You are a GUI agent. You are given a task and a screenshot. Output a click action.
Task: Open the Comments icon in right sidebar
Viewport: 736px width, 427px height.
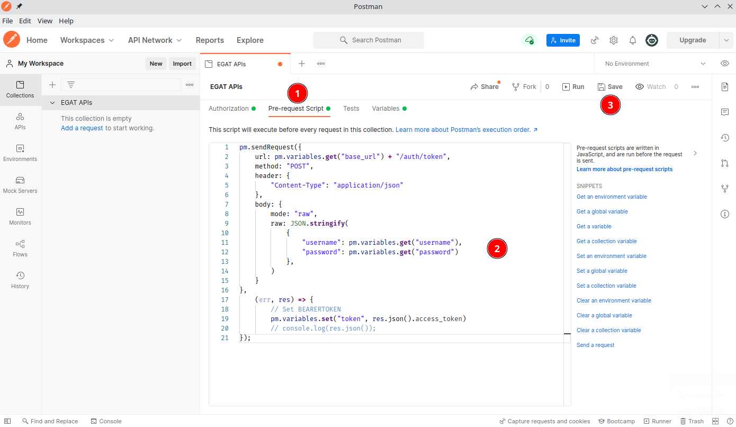tap(725, 112)
